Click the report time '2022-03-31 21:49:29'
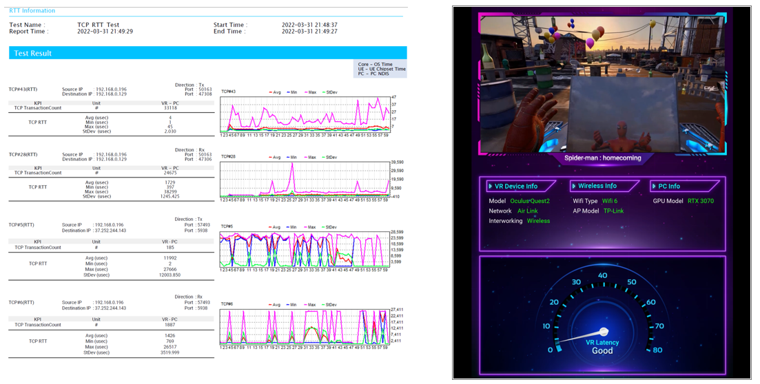The width and height of the screenshot is (760, 384). 105,32
